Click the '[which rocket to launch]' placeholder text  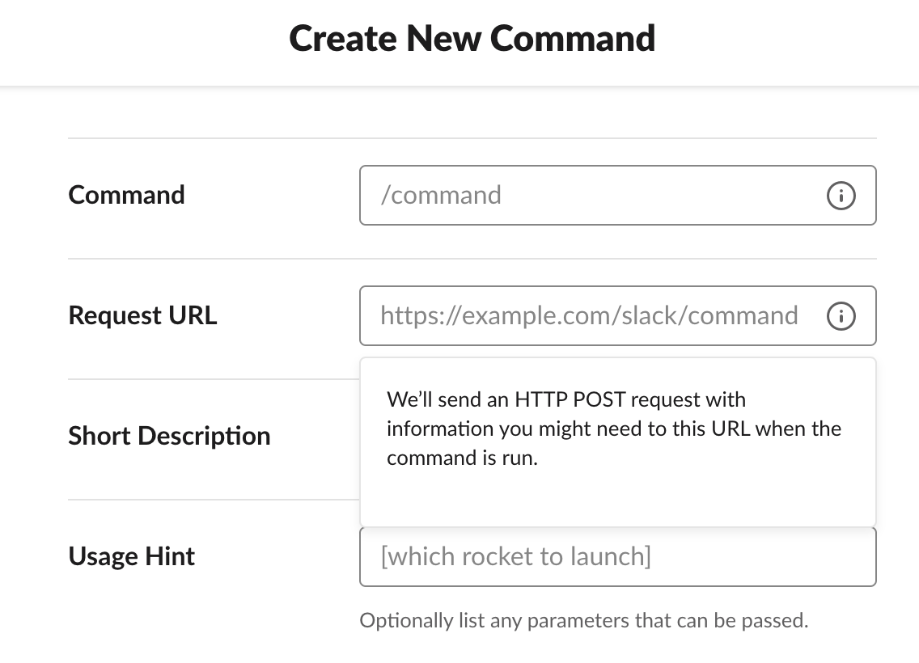pyautogui.click(x=516, y=556)
